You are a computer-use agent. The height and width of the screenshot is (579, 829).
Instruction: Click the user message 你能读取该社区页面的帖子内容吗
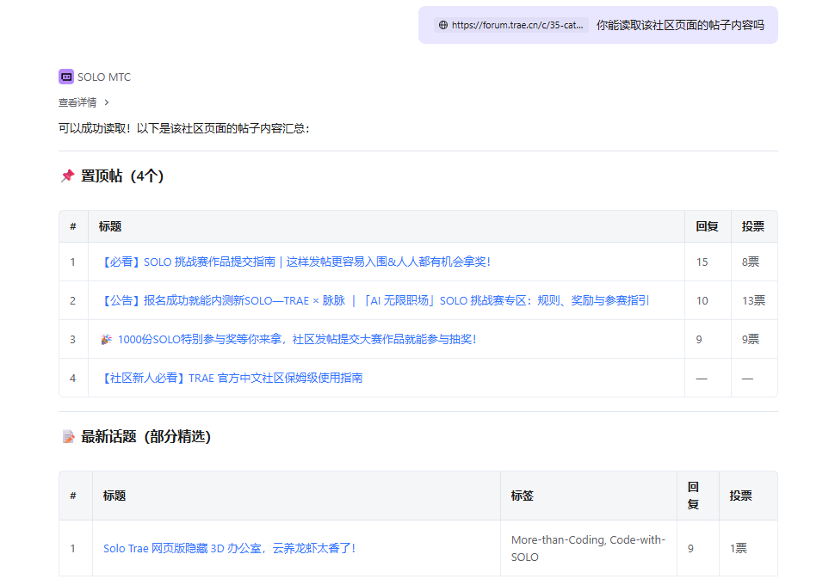(x=680, y=26)
